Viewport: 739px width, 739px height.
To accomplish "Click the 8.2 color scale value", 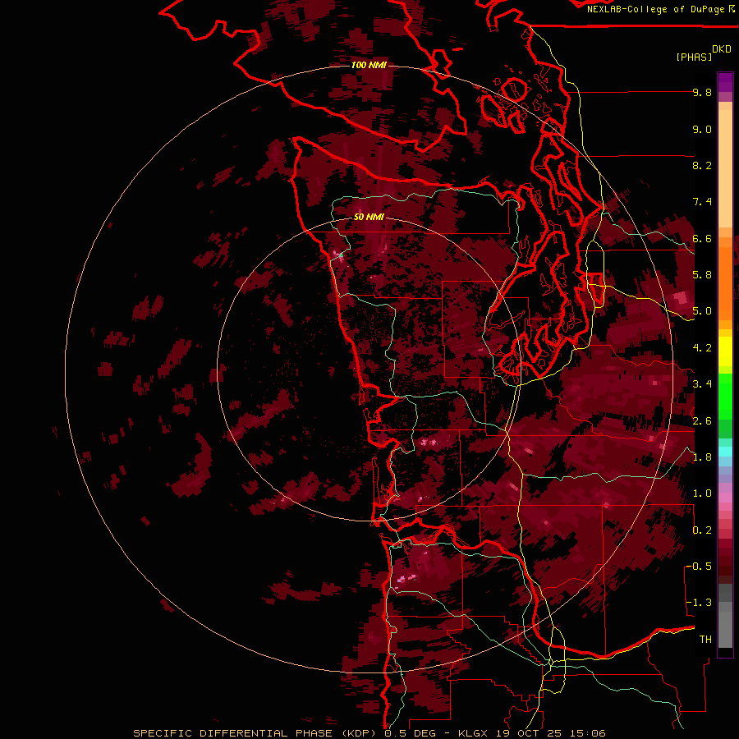I will pyautogui.click(x=702, y=166).
